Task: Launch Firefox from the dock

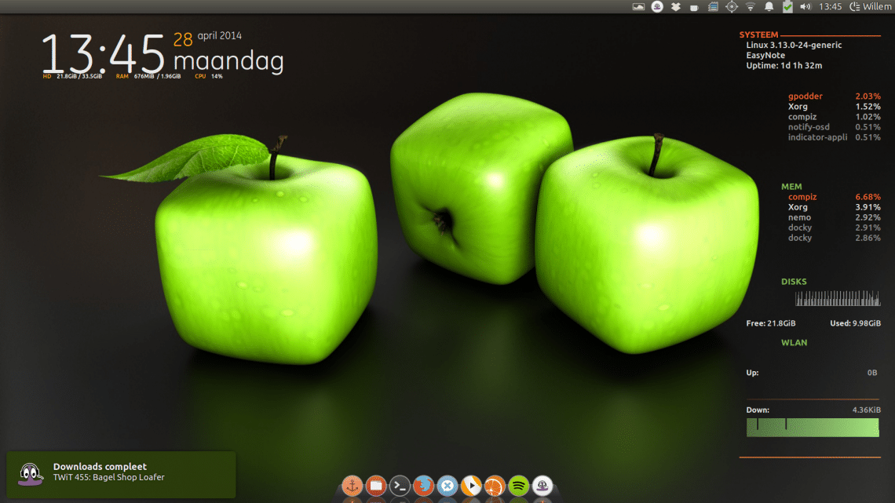Action: click(423, 486)
